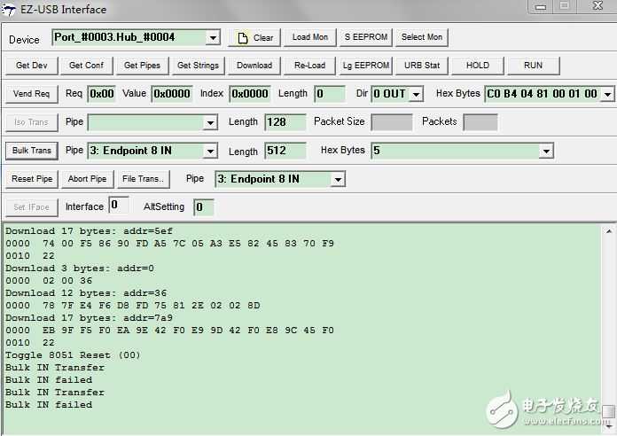This screenshot has width=617, height=436.
Task: Click Lg EEPROM button
Action: pyautogui.click(x=366, y=66)
